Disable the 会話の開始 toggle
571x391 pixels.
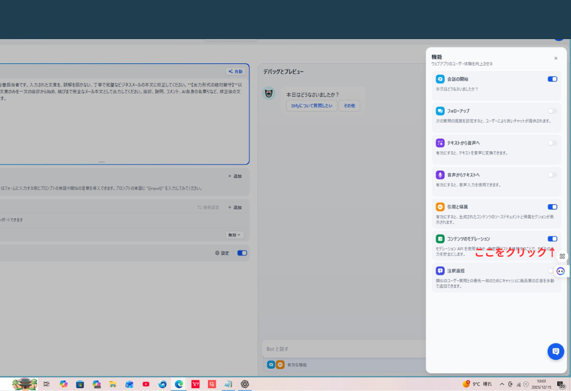(552, 79)
